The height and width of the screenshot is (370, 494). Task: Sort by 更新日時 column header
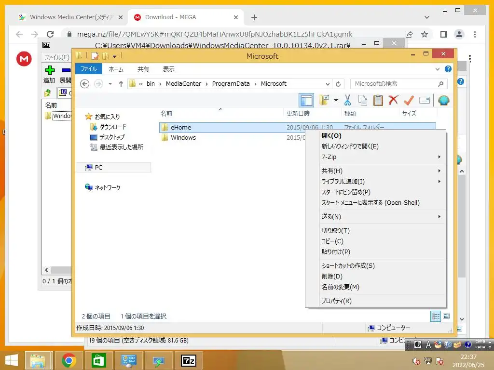[x=298, y=113]
